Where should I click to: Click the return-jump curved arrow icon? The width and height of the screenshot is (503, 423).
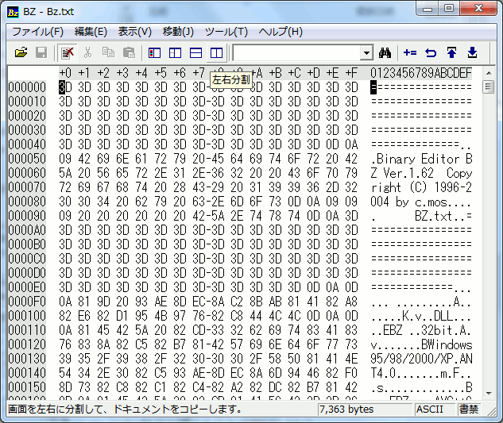pyautogui.click(x=431, y=52)
